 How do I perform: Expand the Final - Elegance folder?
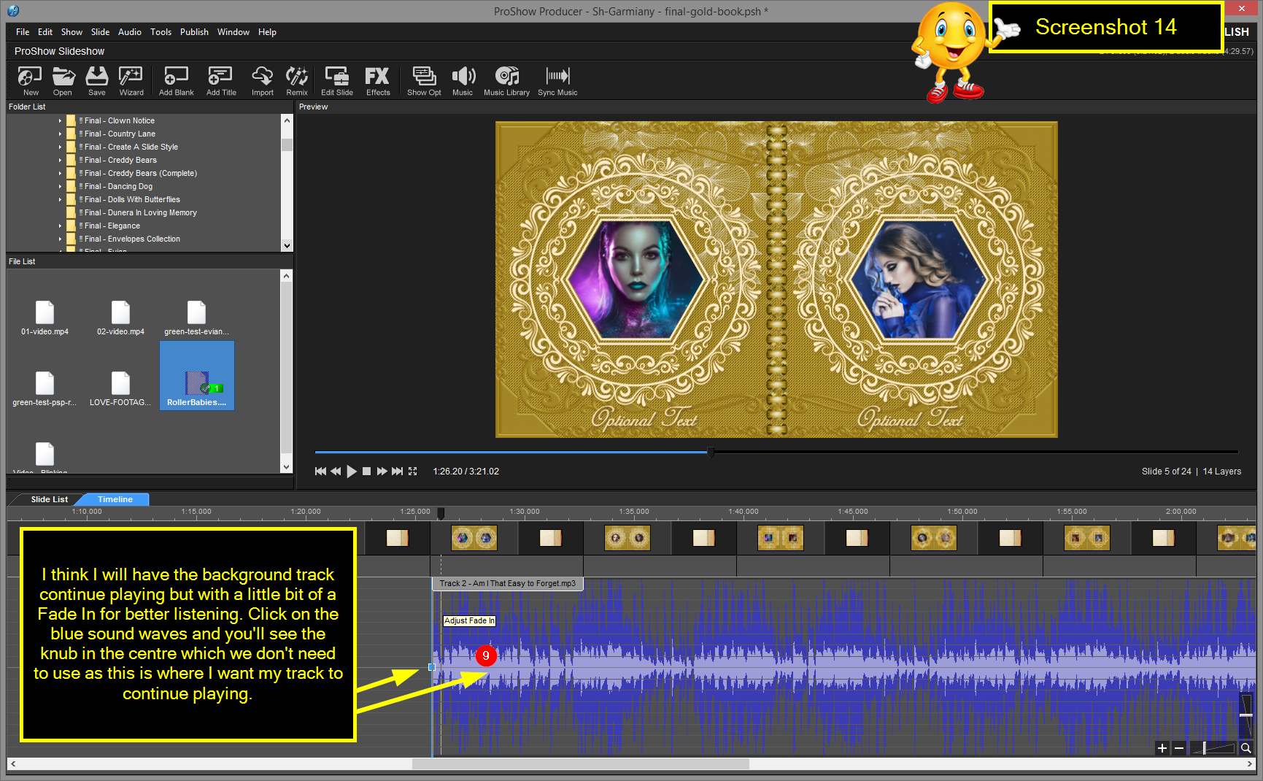click(60, 226)
